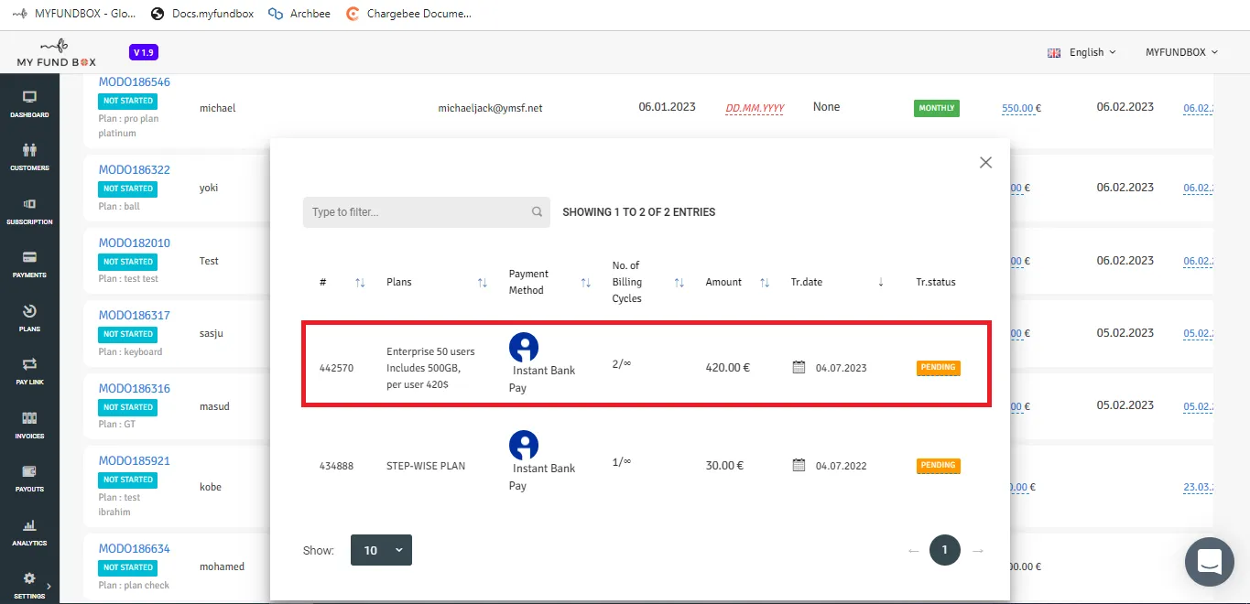Viewport: 1250px width, 604px height.
Task: Open Subscription section in the sidebar
Action: [x=29, y=210]
